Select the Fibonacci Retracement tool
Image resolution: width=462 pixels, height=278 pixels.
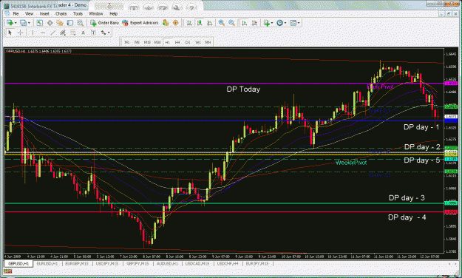click(72, 33)
